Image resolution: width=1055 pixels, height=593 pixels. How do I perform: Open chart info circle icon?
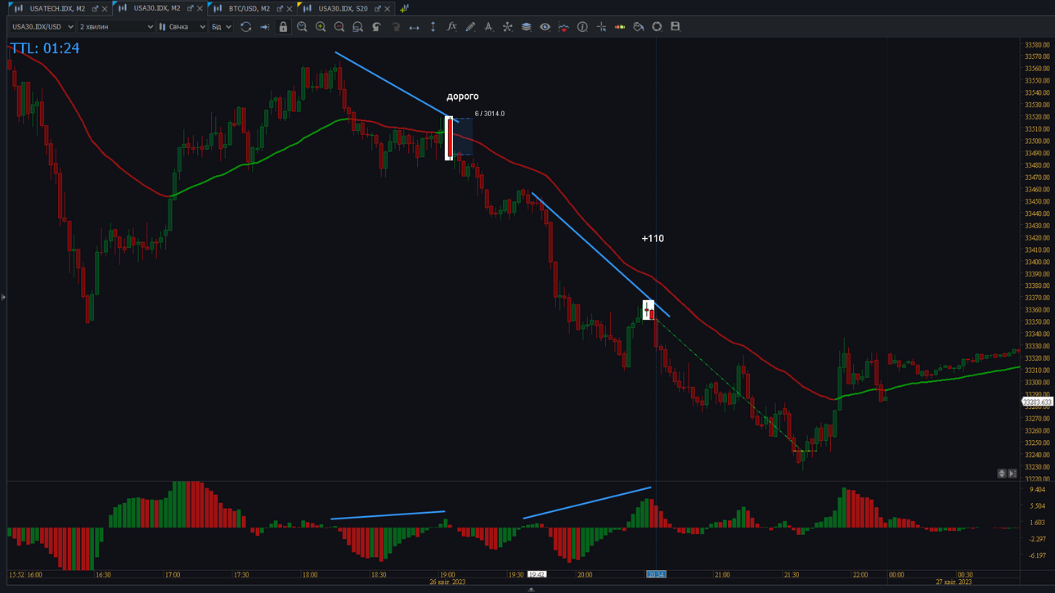pos(582,27)
